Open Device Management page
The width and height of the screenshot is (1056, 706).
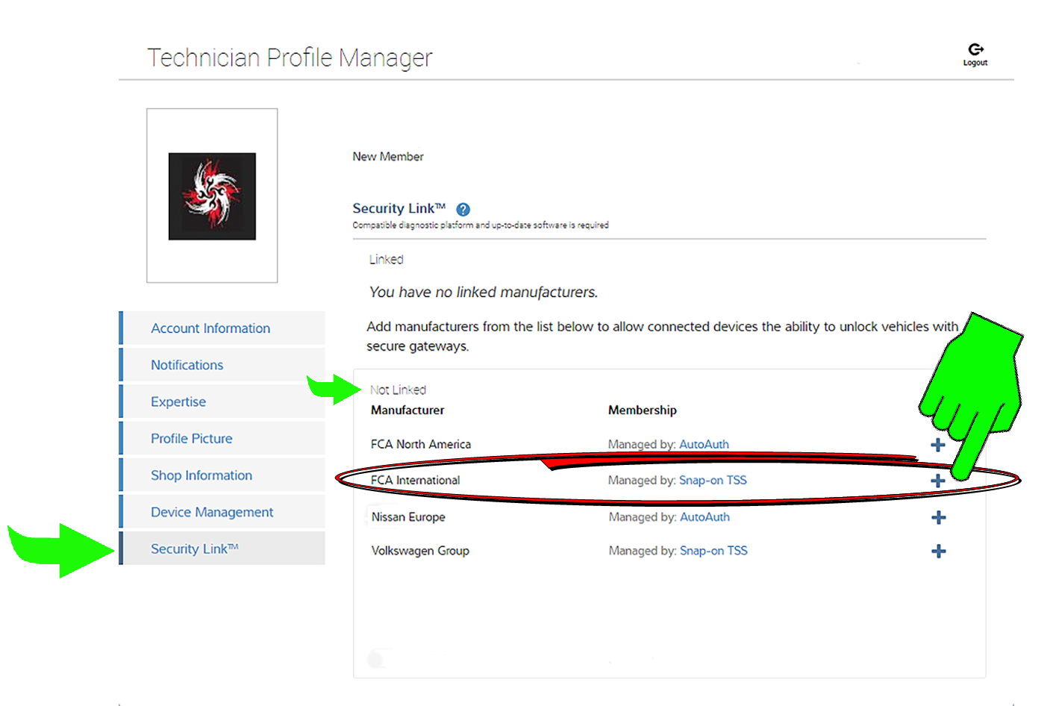(x=212, y=512)
